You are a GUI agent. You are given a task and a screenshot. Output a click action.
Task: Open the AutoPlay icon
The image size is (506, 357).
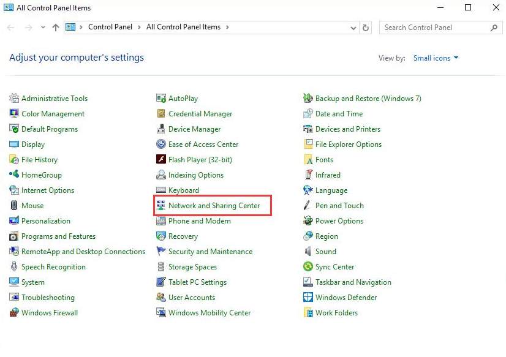(160, 98)
